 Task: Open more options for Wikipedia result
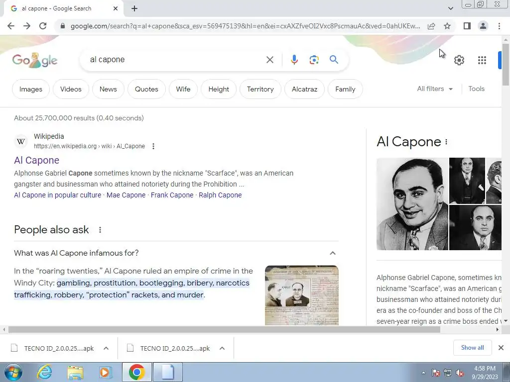point(153,146)
